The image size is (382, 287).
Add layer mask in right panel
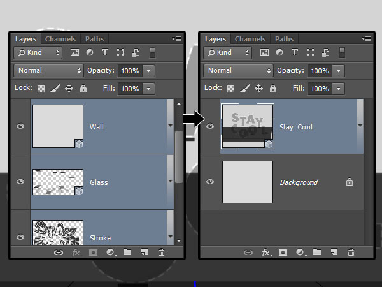point(283,253)
